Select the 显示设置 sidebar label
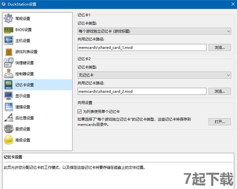This screenshot has height=189, width=237. tap(23, 96)
